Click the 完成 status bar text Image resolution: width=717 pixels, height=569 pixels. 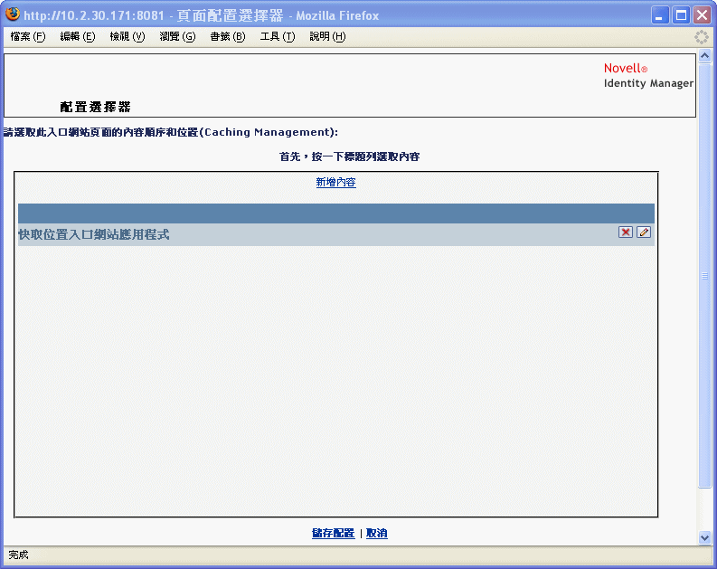pos(19,555)
